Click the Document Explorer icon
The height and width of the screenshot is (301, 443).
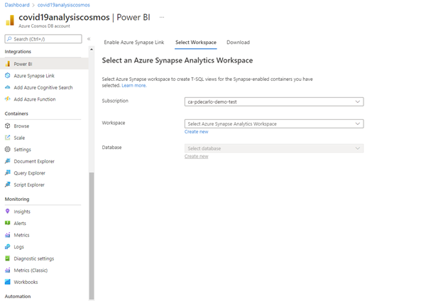(8, 161)
